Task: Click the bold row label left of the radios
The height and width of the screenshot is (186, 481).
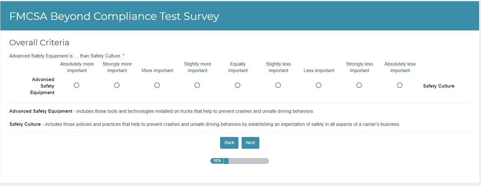Action: pyautogui.click(x=43, y=86)
